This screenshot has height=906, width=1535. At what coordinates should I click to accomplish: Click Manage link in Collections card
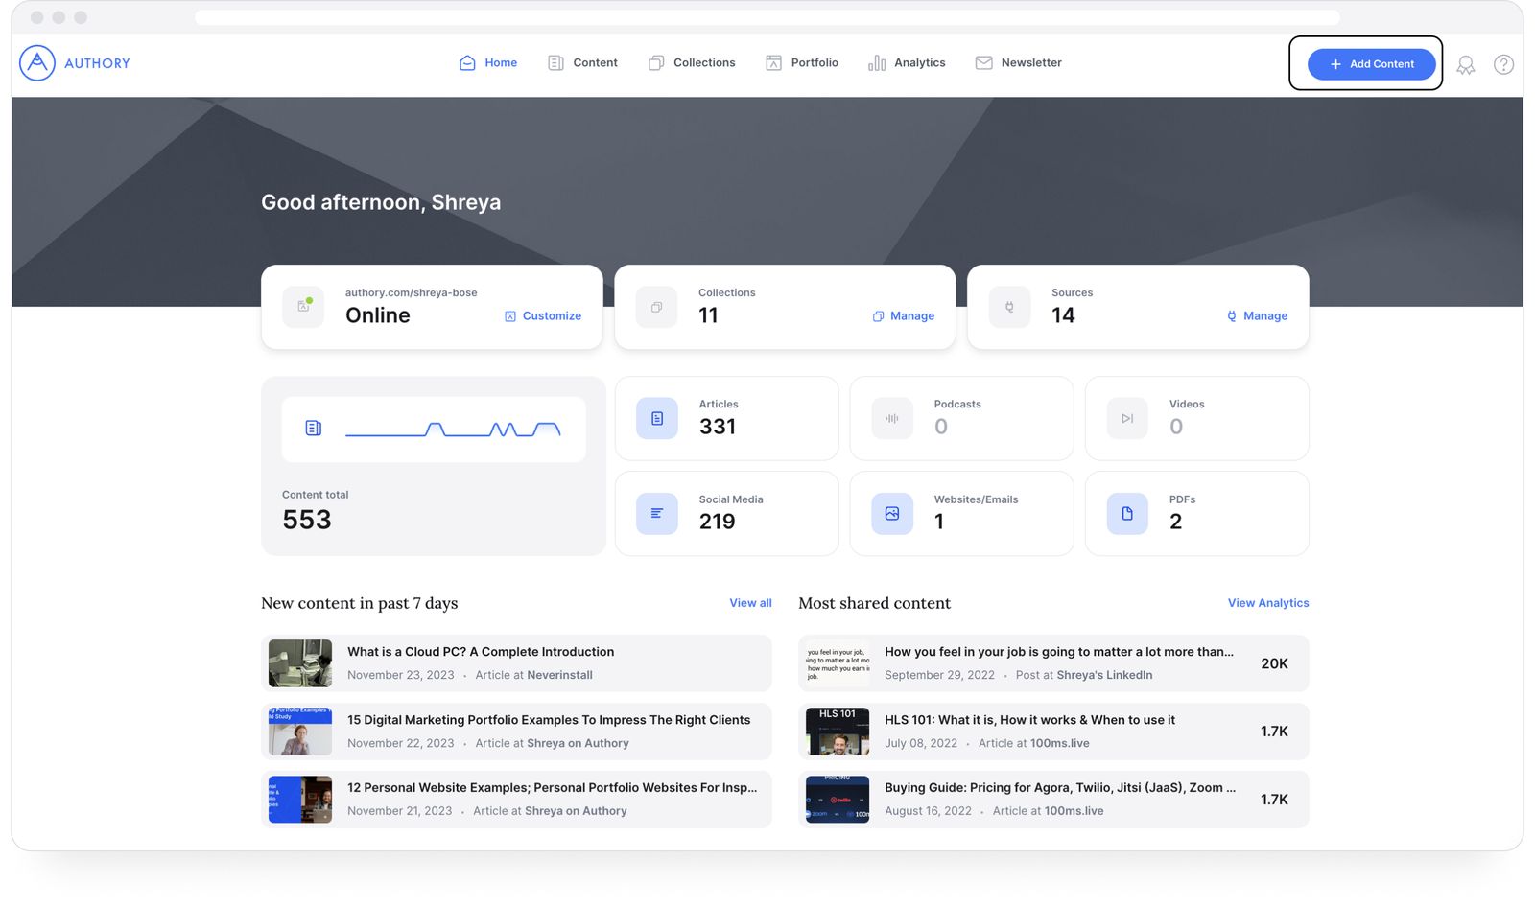coord(903,316)
